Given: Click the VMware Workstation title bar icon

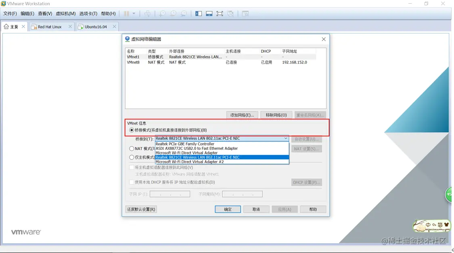Looking at the screenshot, I should click(4, 4).
